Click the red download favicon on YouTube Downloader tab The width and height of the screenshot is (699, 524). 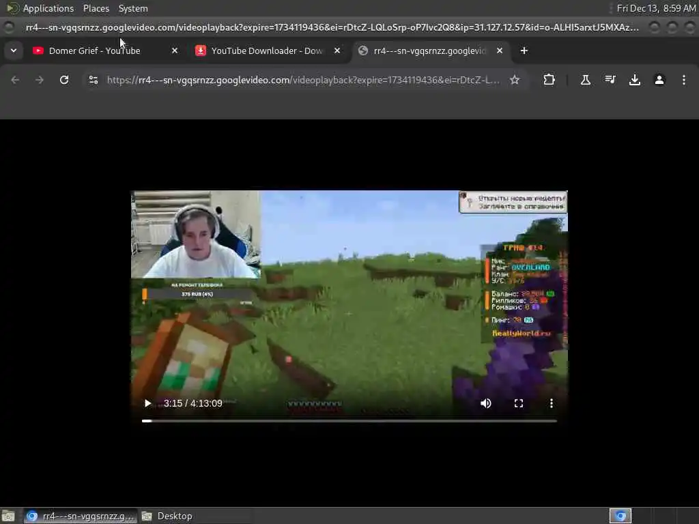coord(201,50)
